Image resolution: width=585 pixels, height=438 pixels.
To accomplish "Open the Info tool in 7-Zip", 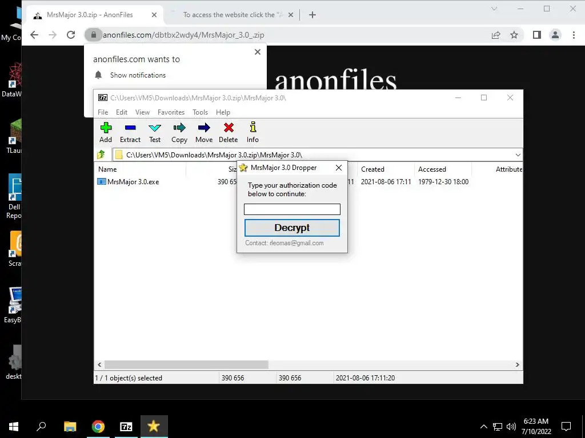I will 253,132.
